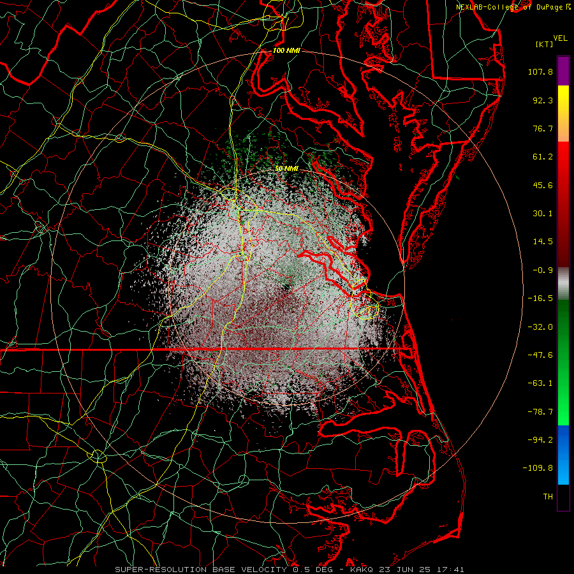
Task: Click the -16.5 legend value
Action: coord(540,298)
